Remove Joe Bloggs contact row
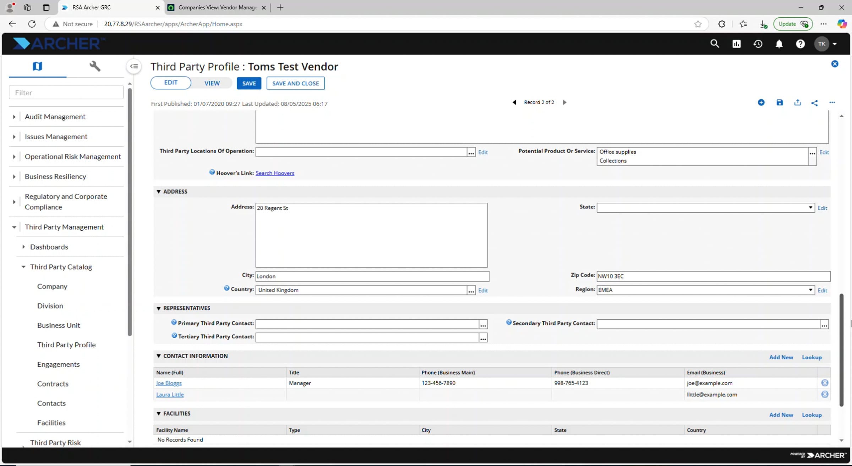 825,383
